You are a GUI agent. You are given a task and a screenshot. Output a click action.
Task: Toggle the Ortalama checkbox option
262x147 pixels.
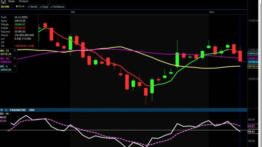click(58, 7)
